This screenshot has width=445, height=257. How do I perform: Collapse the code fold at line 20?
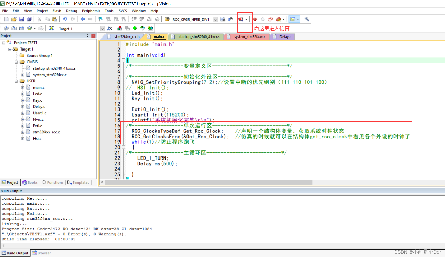(x=124, y=147)
